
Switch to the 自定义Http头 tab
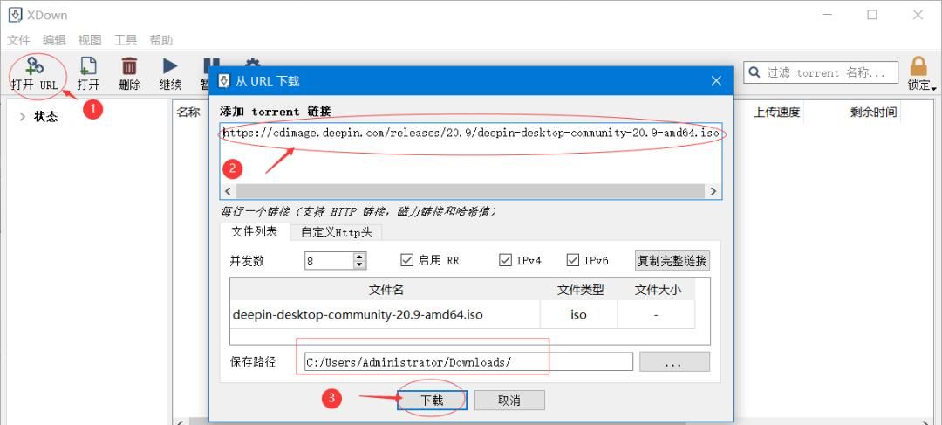[x=337, y=233]
